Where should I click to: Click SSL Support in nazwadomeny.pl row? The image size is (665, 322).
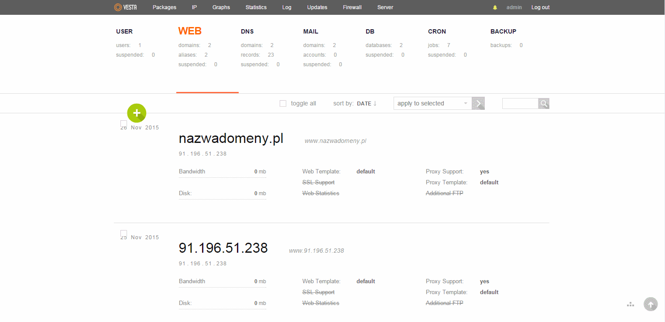pos(319,182)
